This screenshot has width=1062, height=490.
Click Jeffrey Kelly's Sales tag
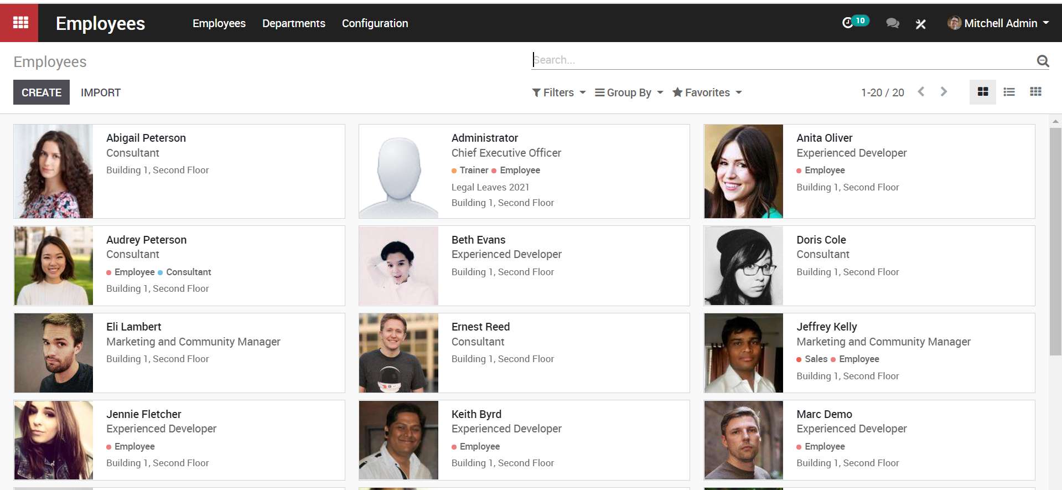click(x=812, y=359)
